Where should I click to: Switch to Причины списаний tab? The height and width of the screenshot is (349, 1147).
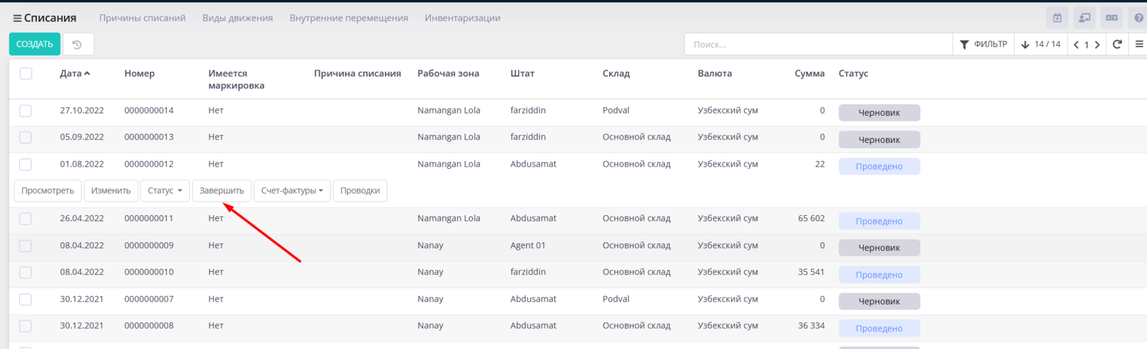pyautogui.click(x=142, y=18)
